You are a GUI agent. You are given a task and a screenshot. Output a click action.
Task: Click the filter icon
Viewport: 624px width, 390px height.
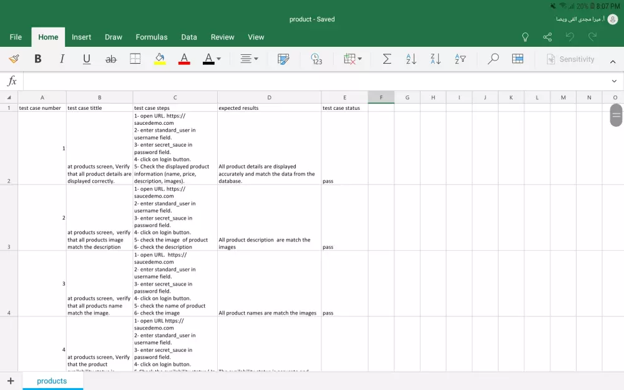click(460, 59)
